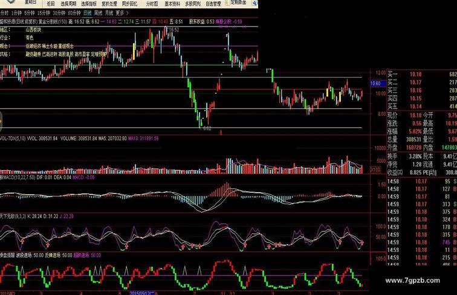Expand the 更多 periods dropdown
The width and height of the screenshot is (457, 295).
122,13
